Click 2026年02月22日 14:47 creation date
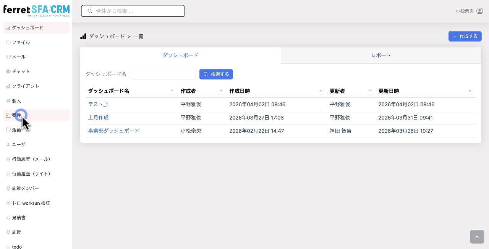This screenshot has height=249, width=489. 257,131
